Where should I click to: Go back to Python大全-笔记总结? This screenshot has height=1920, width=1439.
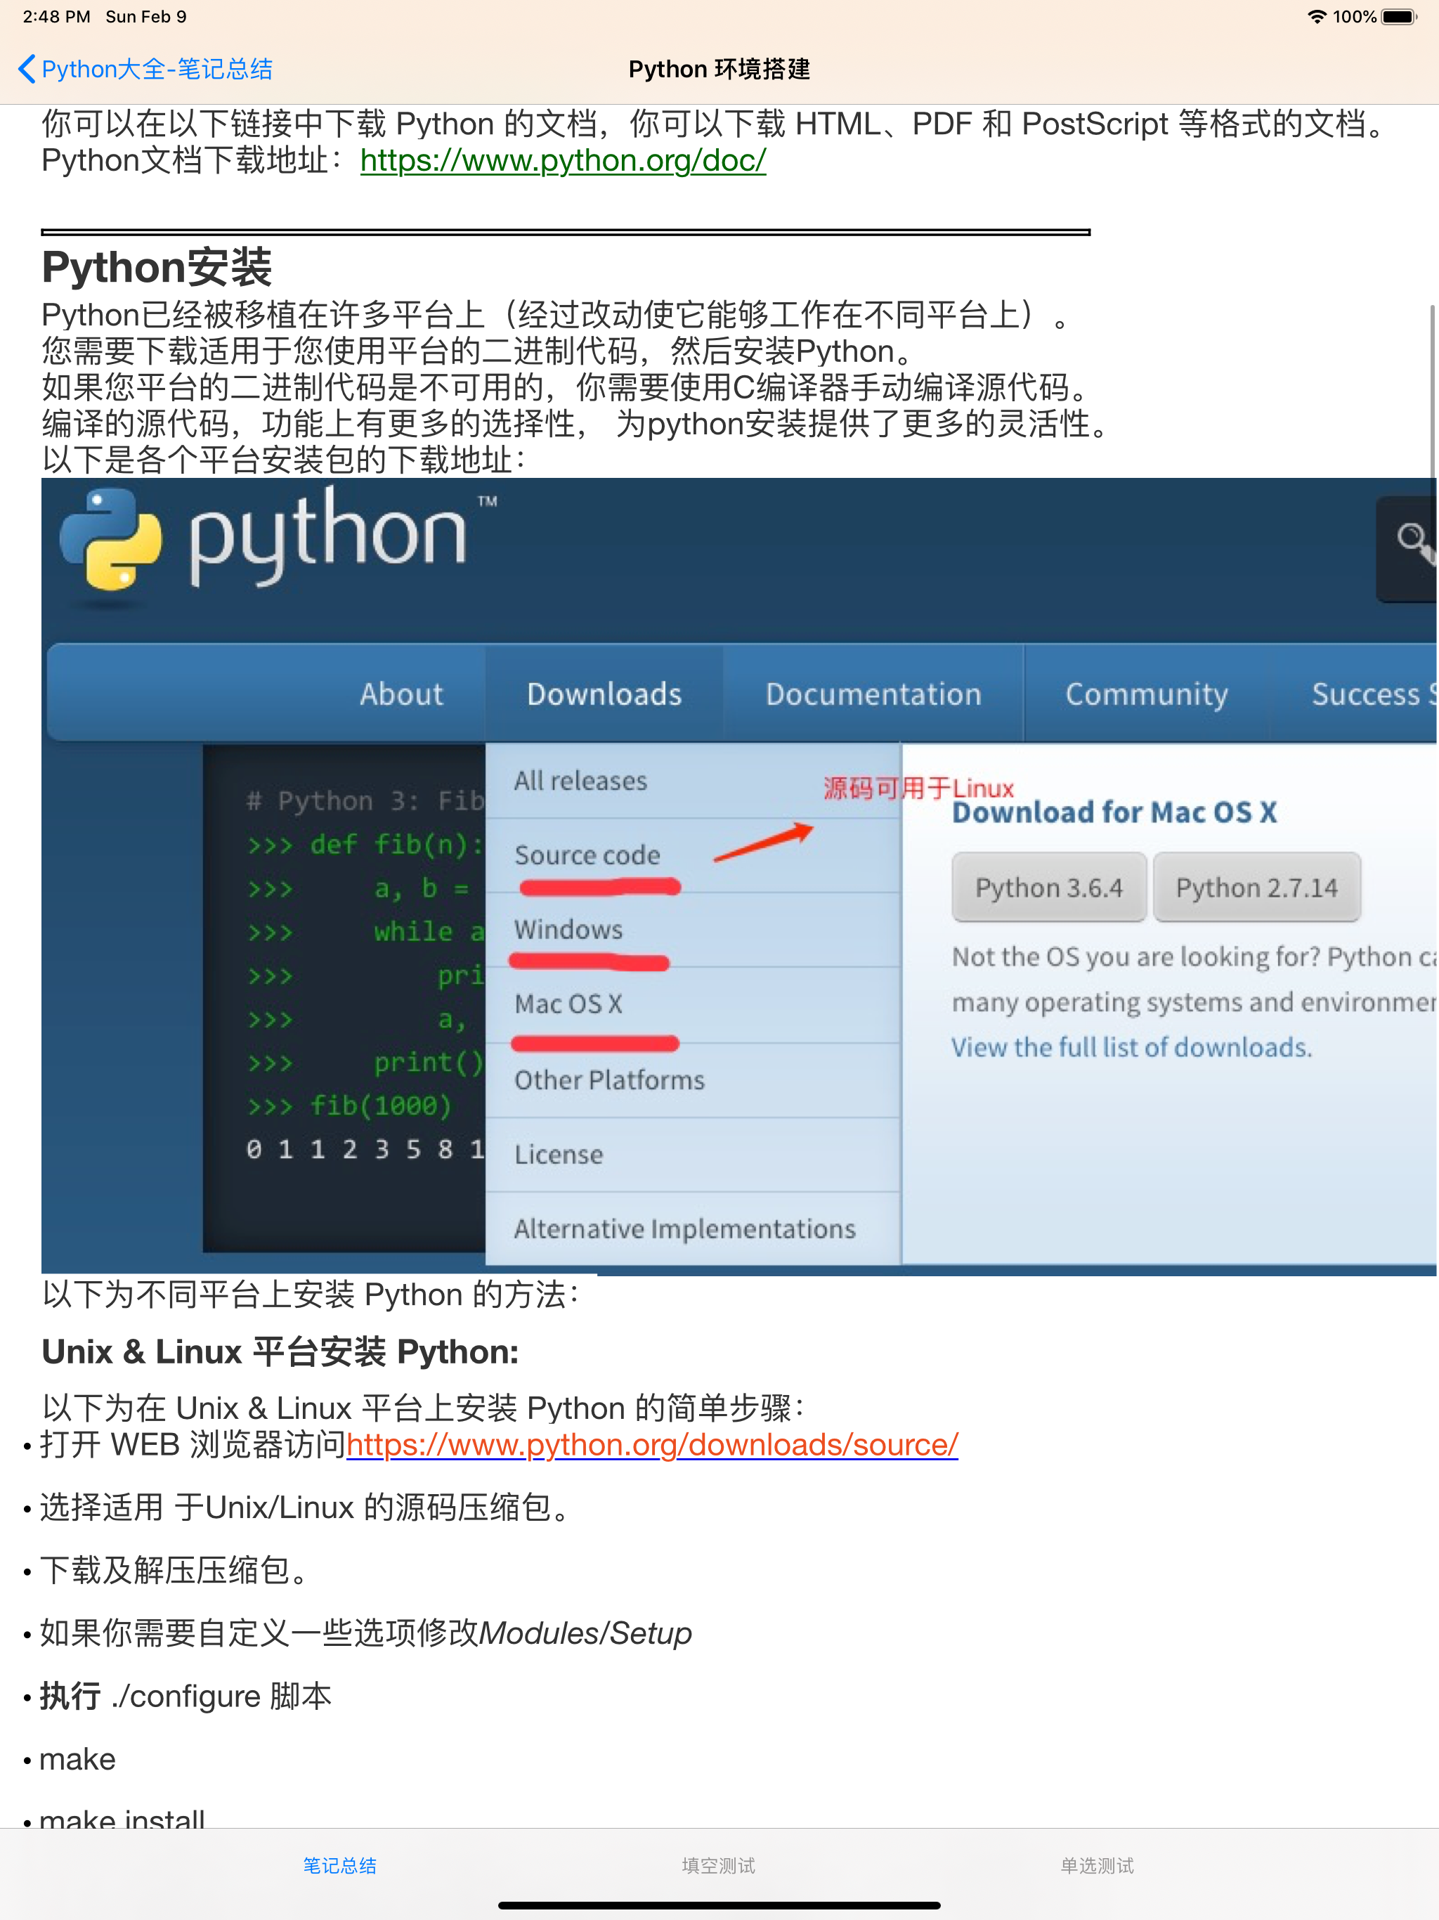coord(146,69)
